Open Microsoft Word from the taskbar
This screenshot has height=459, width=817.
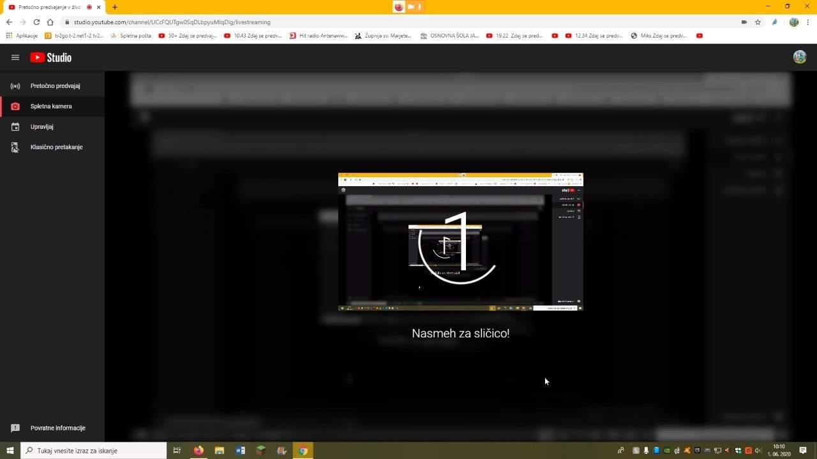click(241, 451)
